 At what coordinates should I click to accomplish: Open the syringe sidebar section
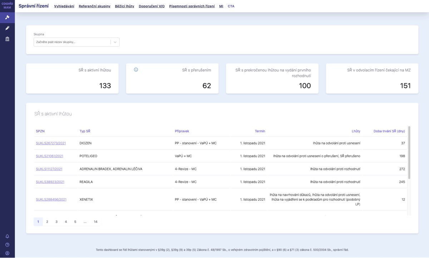tap(7, 28)
